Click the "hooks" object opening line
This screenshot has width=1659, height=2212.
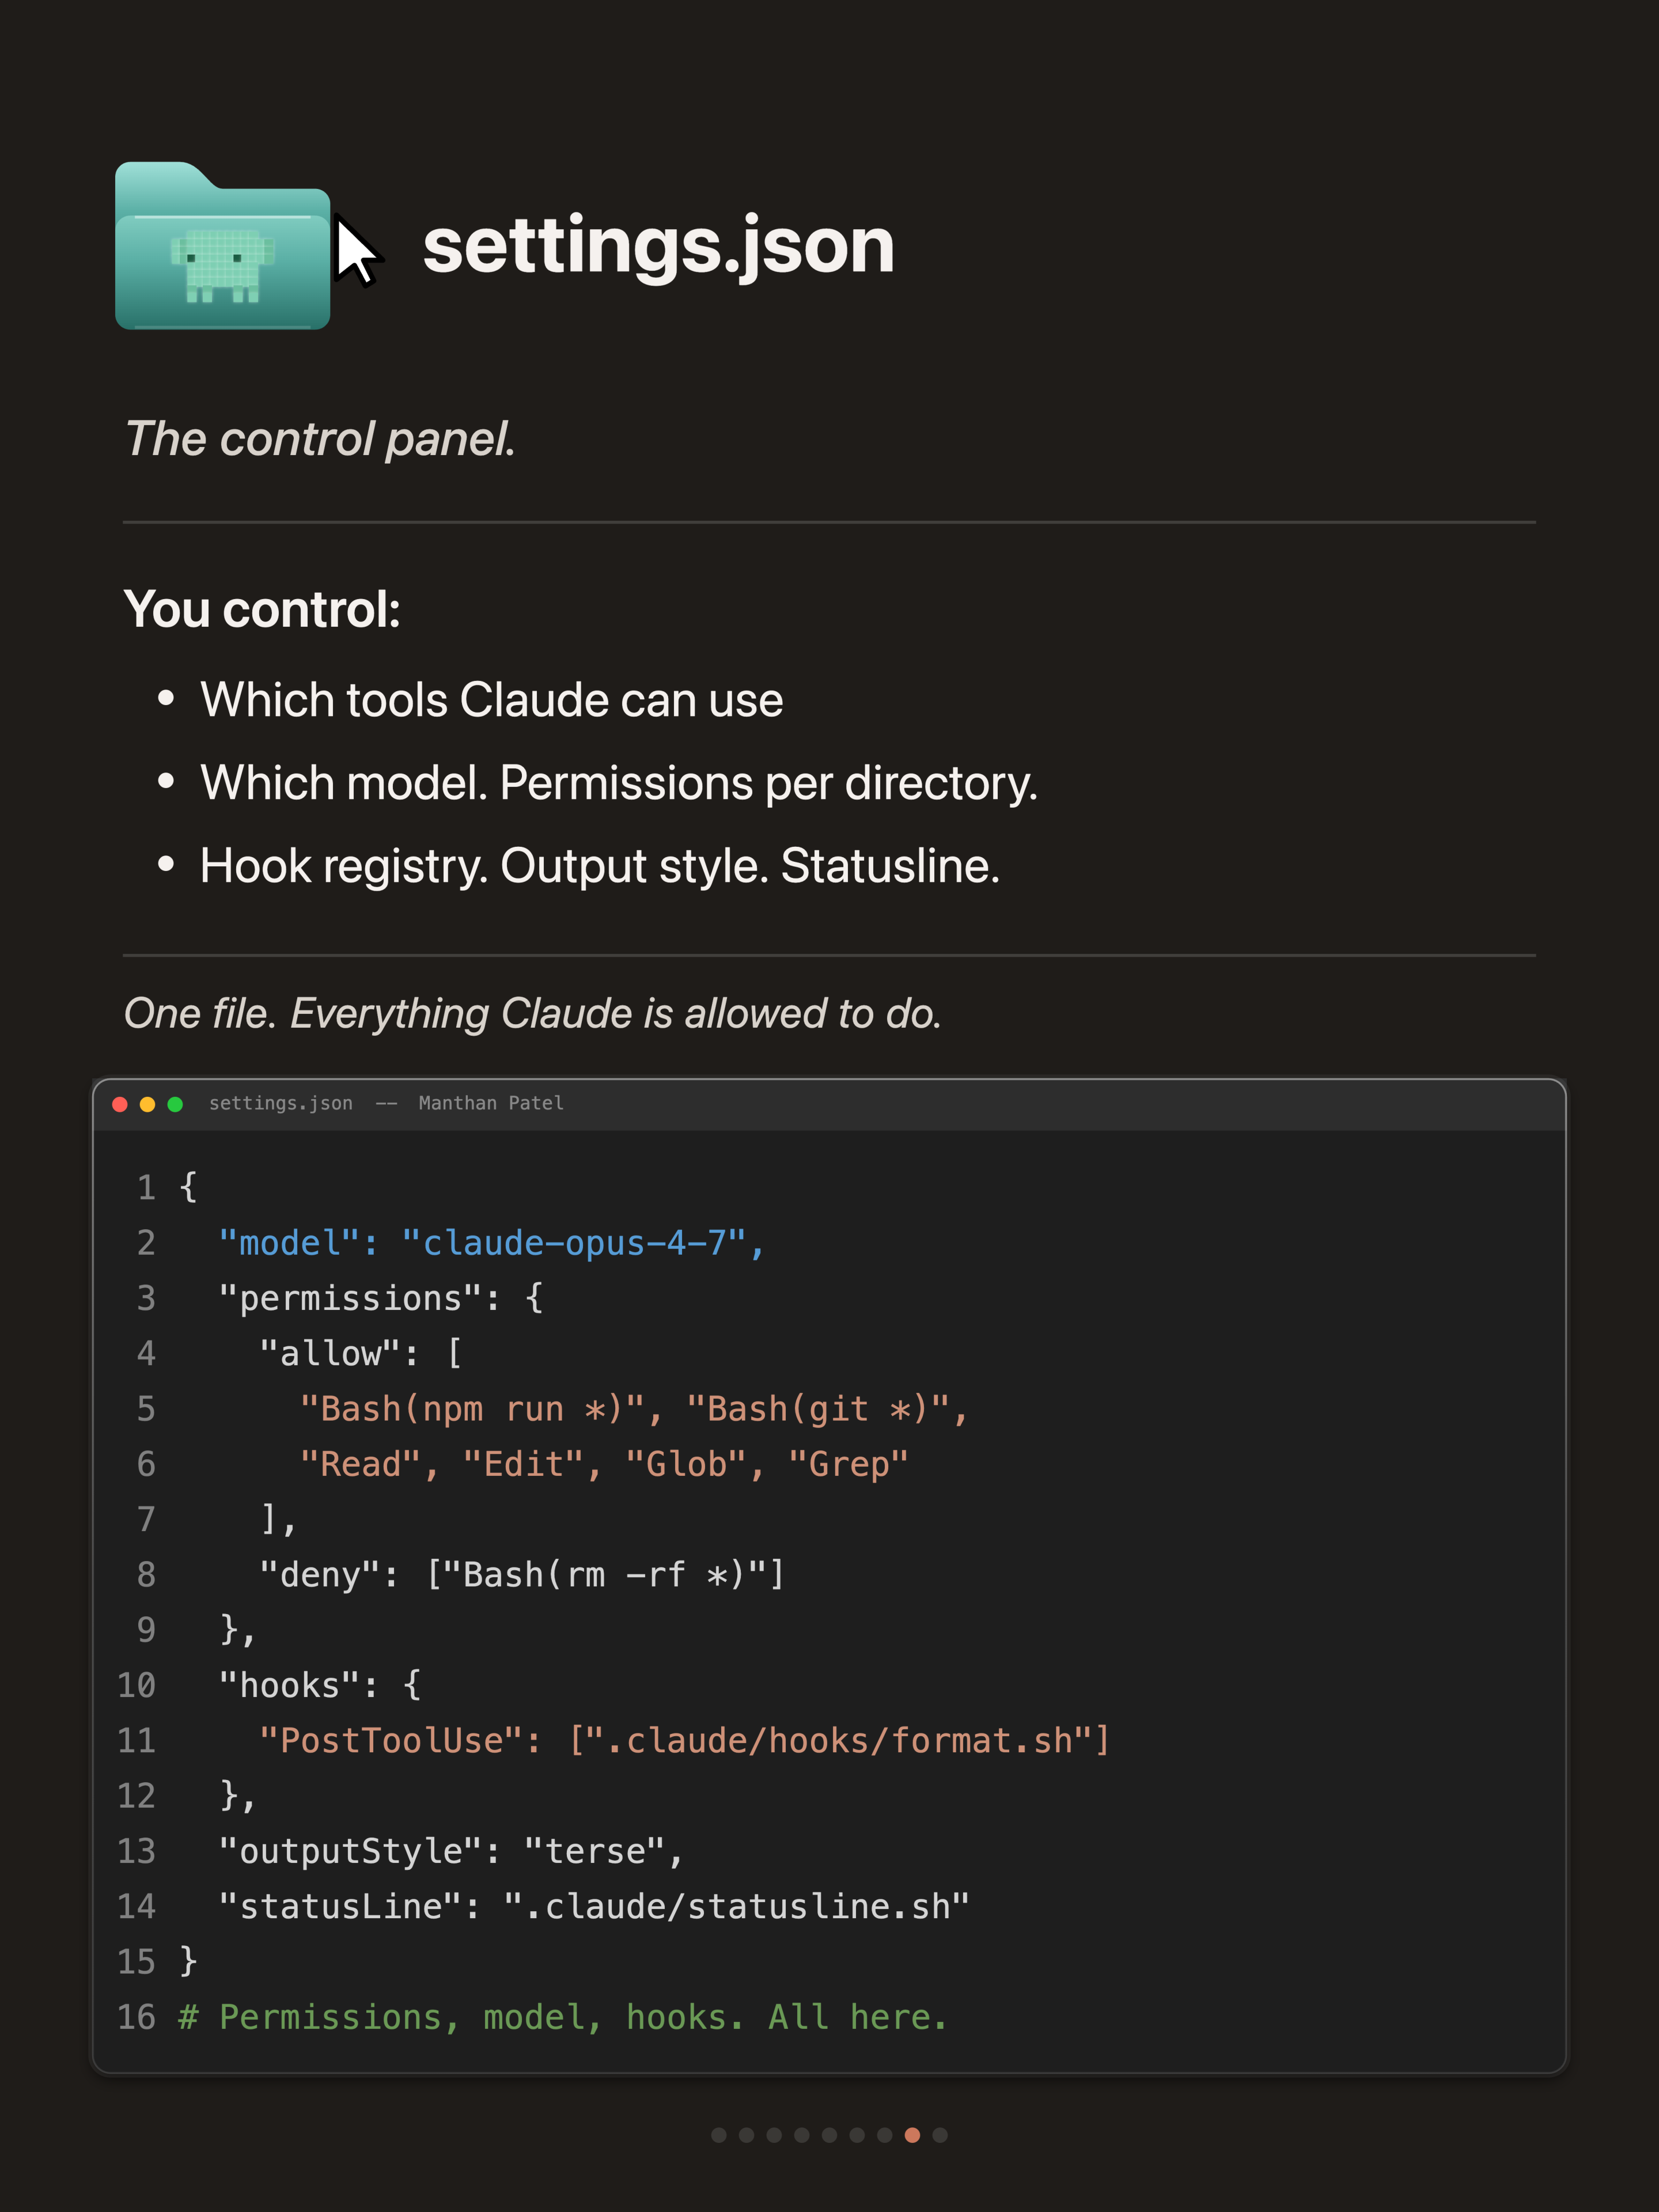pyautogui.click(x=320, y=1685)
